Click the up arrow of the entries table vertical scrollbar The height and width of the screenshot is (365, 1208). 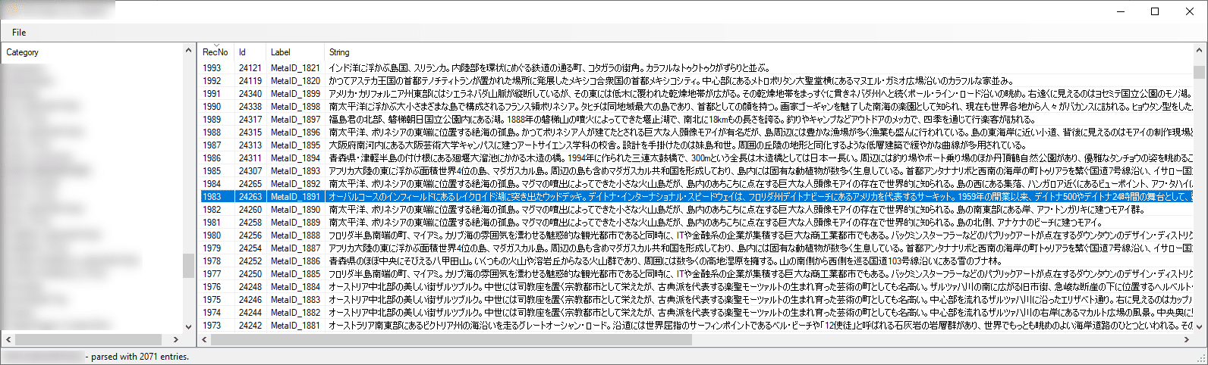(x=1199, y=50)
